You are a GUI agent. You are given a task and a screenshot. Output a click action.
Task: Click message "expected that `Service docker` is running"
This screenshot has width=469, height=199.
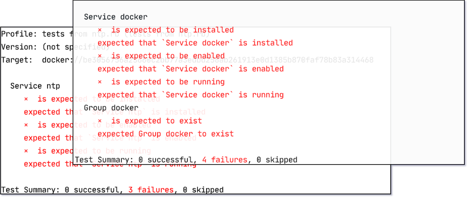[190, 95]
